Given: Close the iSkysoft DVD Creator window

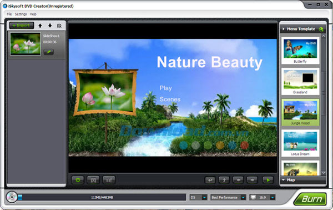Looking at the screenshot, I should pyautogui.click(x=326, y=4).
